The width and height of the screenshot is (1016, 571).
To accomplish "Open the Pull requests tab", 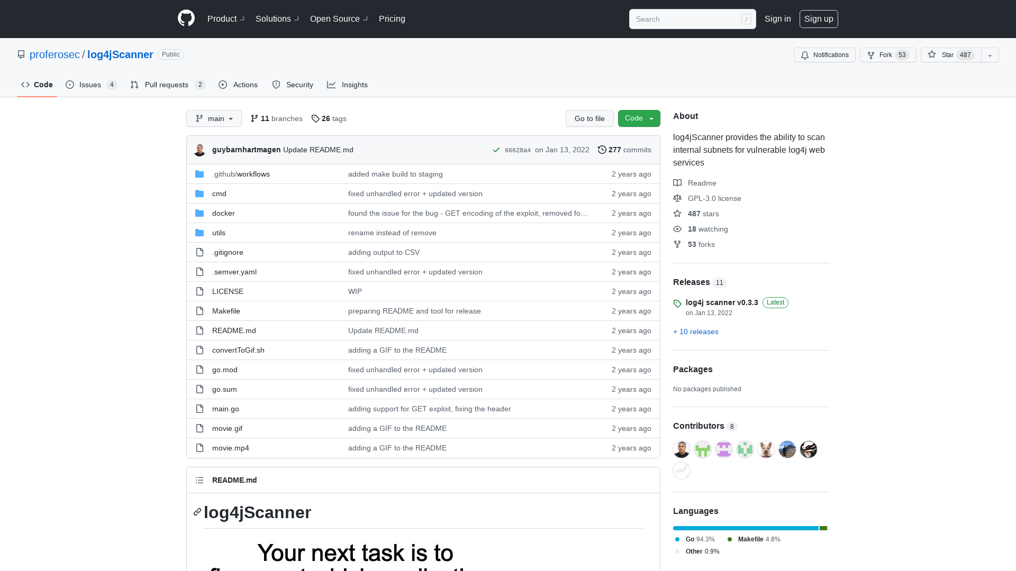I will click(x=167, y=85).
